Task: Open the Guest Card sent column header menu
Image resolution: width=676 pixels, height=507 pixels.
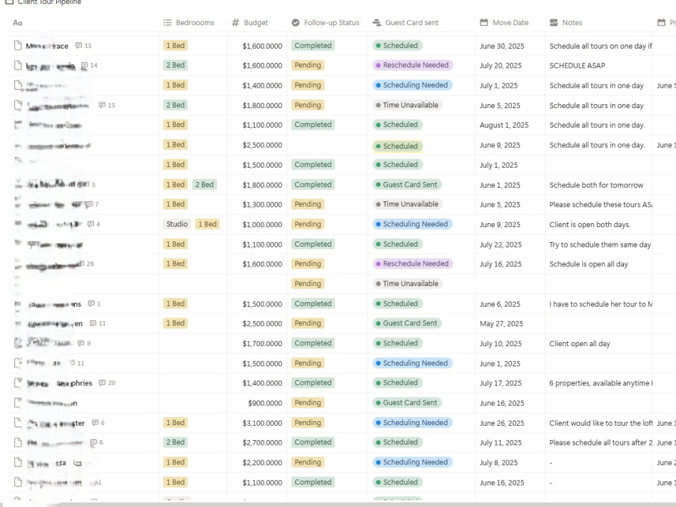Action: point(406,22)
